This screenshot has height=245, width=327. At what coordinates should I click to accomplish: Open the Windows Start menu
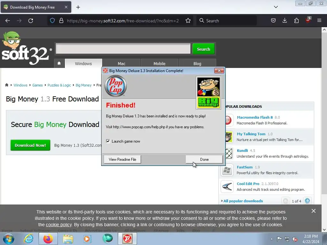(9, 239)
